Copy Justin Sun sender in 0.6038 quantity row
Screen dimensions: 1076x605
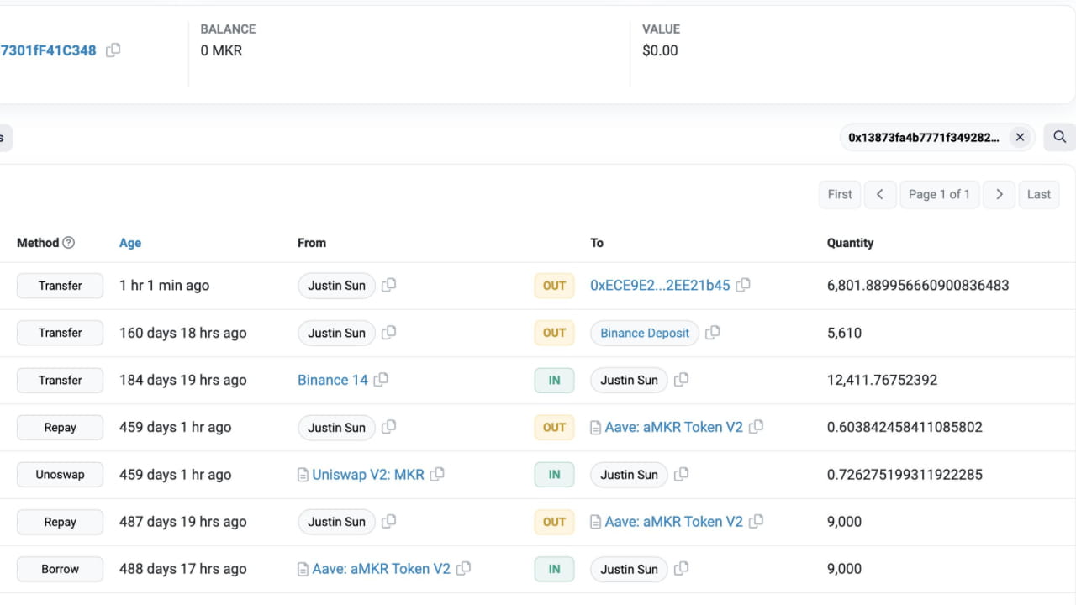(388, 428)
